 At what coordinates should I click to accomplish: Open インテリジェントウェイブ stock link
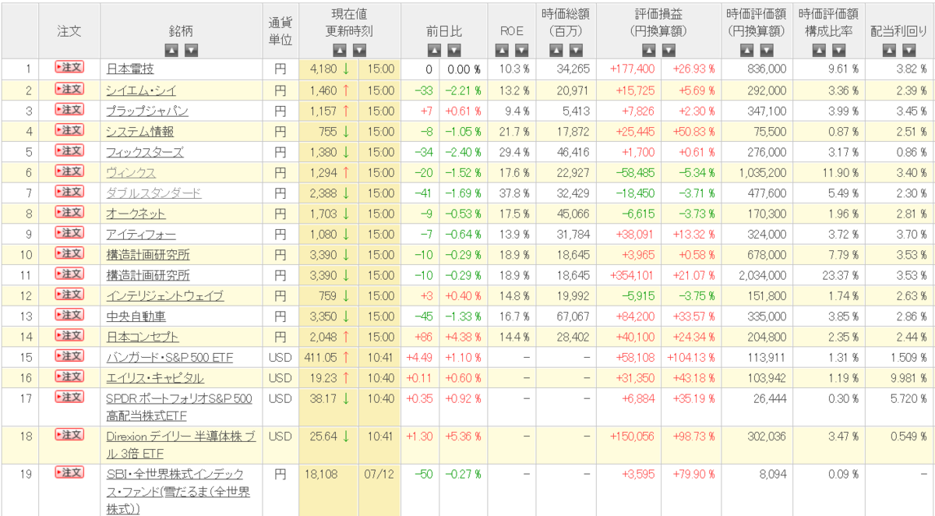pos(165,296)
